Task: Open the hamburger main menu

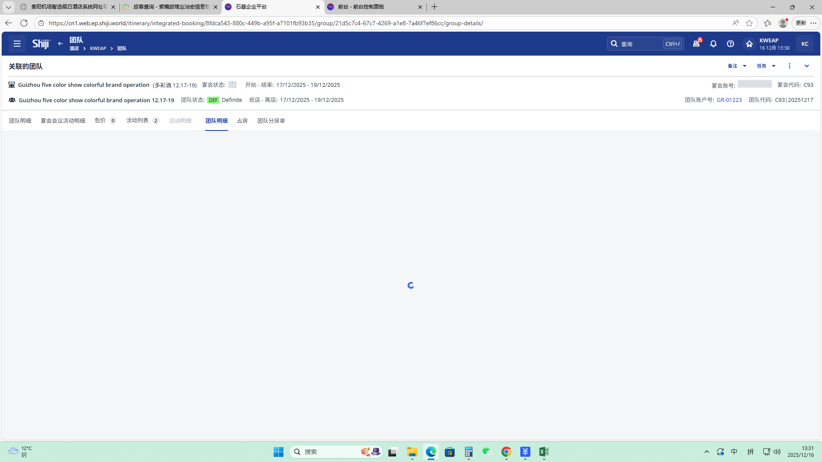Action: pos(17,44)
